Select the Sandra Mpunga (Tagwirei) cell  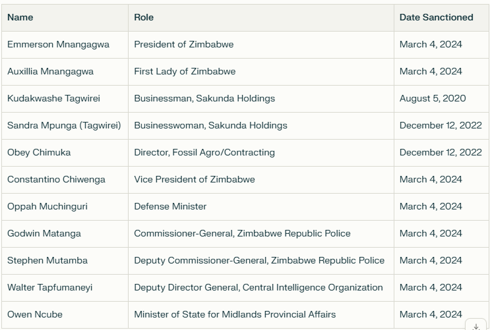64,125
